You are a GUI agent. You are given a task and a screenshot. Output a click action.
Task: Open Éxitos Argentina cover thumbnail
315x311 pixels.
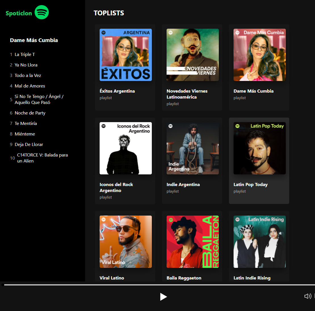126,55
